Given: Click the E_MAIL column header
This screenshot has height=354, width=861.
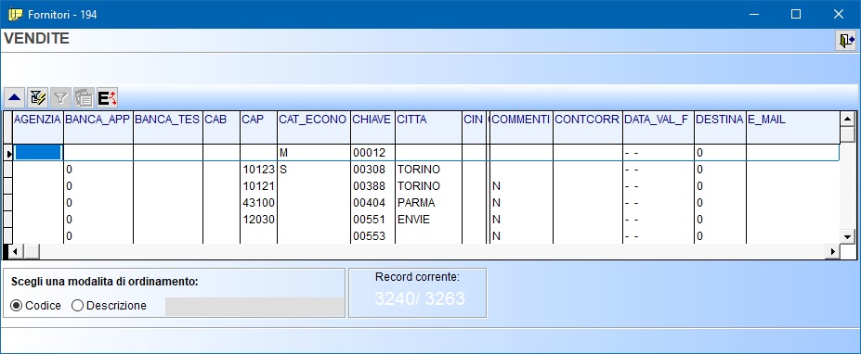Looking at the screenshot, I should coord(793,127).
